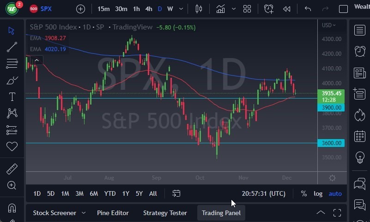Select the arrow cursor tool
370x222 pixels.
11,30
